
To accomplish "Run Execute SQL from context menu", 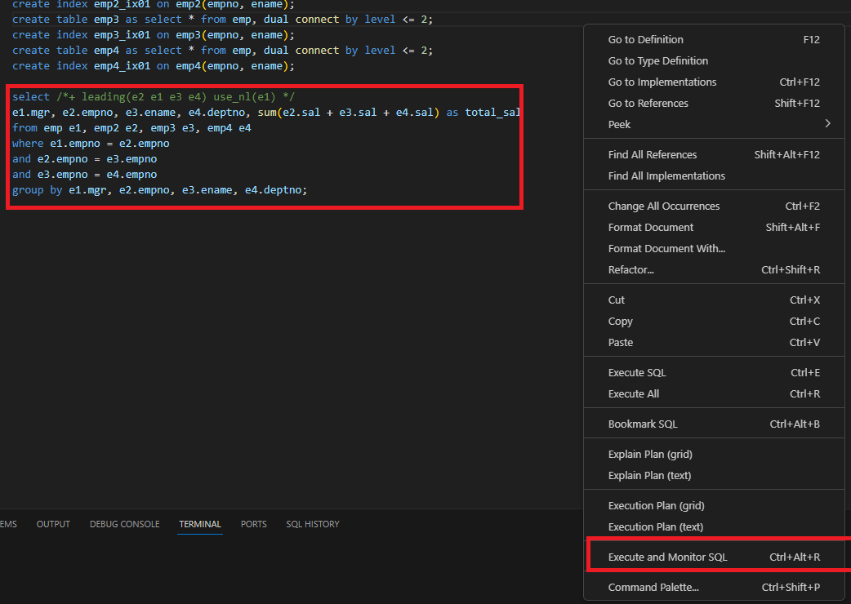I will [x=714, y=372].
